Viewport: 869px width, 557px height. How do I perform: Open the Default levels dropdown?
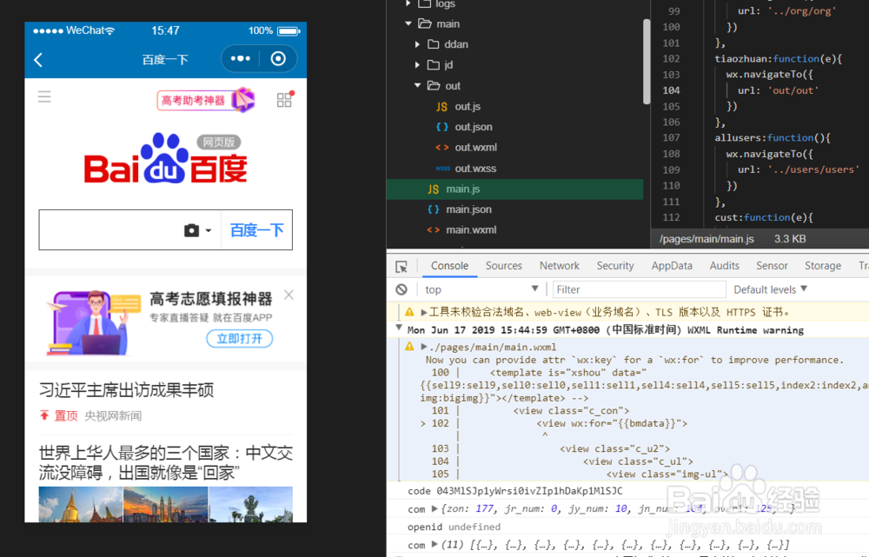click(x=770, y=289)
